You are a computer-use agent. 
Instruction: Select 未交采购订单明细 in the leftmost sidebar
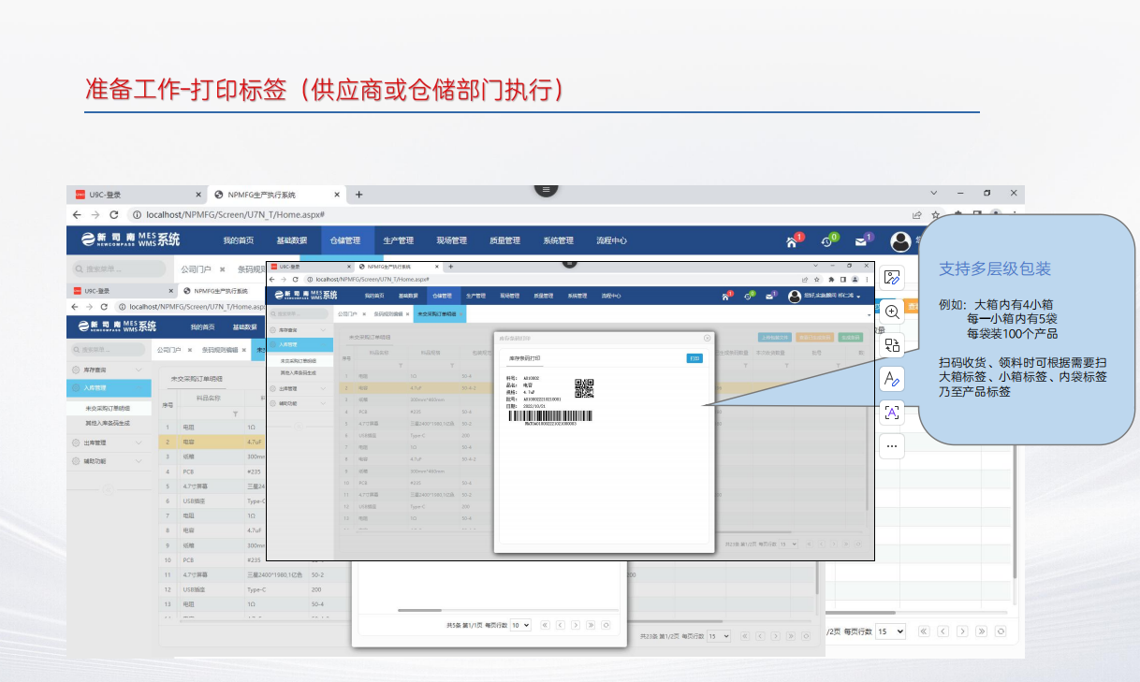coord(108,409)
